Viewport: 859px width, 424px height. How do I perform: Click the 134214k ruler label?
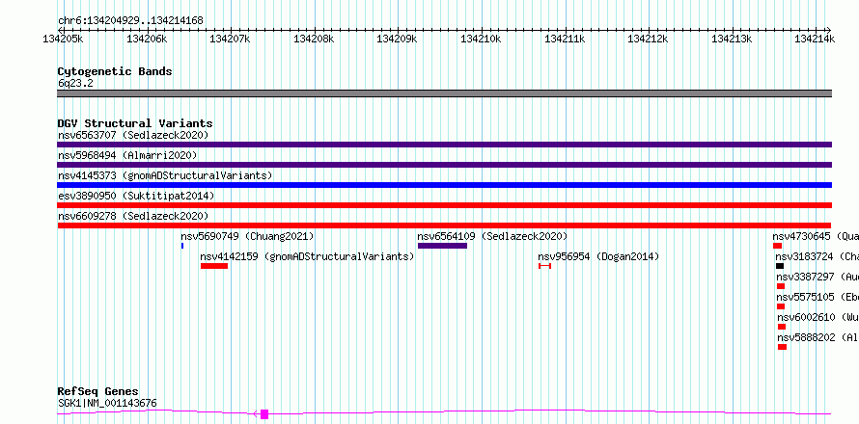tap(815, 39)
